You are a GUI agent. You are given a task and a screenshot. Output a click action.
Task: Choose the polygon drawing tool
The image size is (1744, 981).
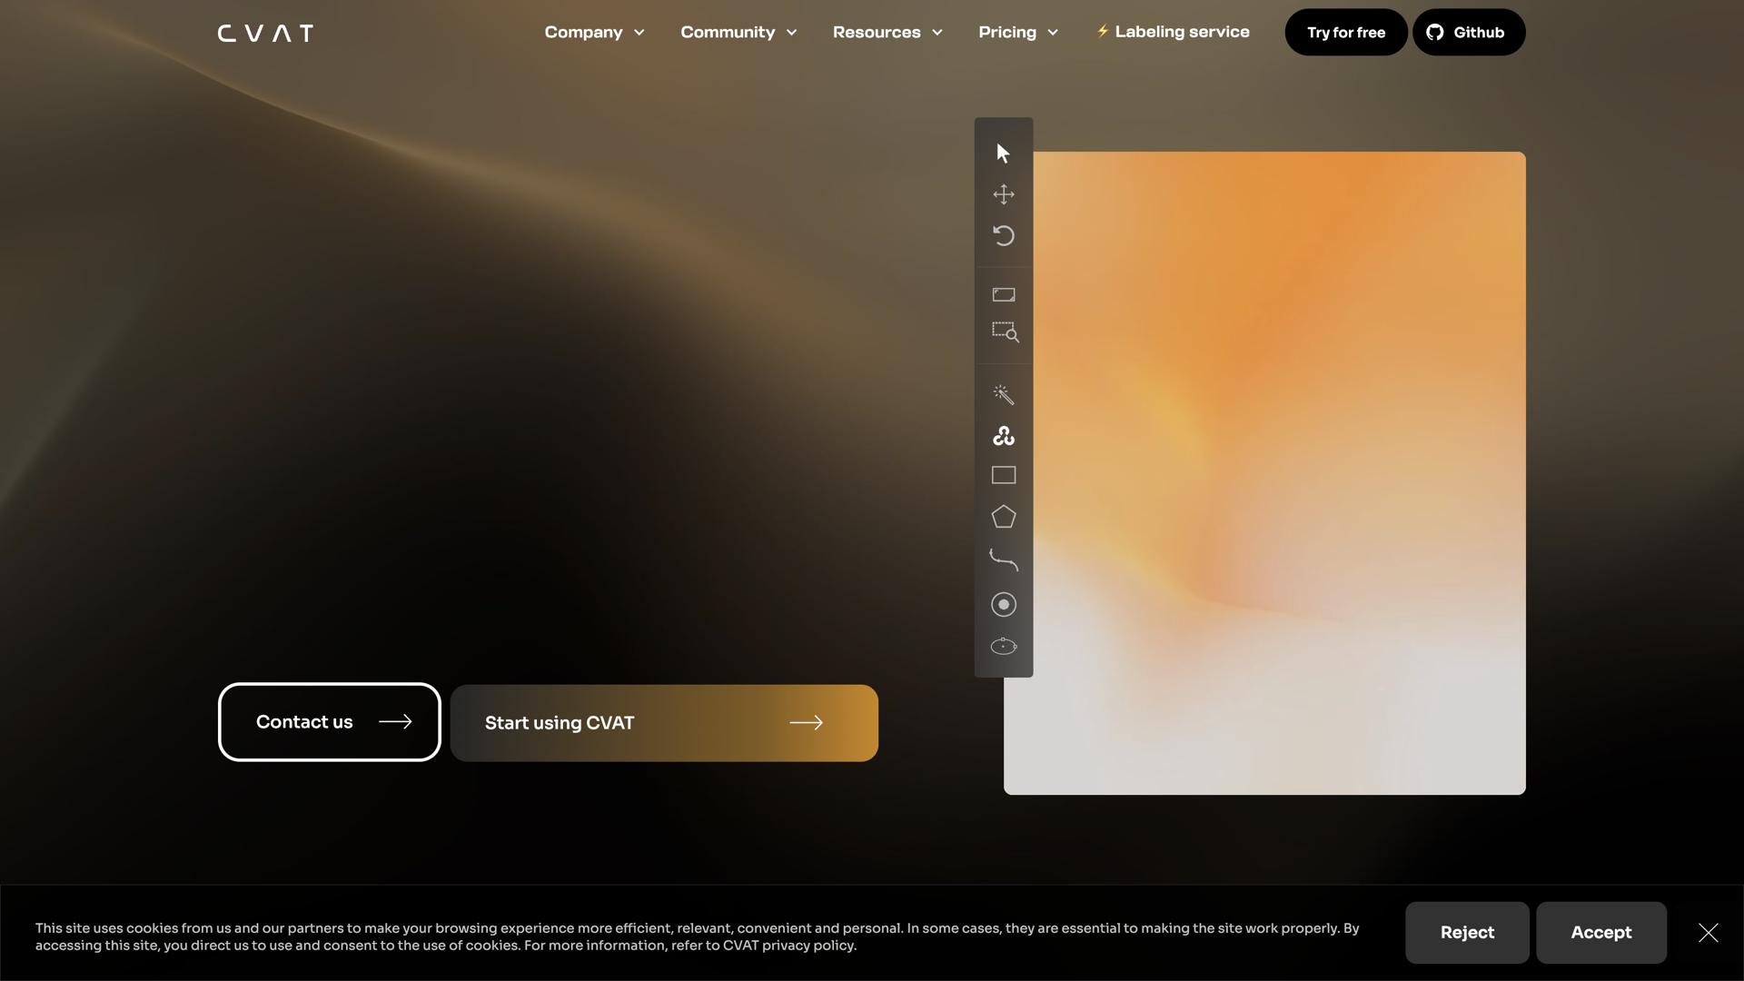point(1003,516)
